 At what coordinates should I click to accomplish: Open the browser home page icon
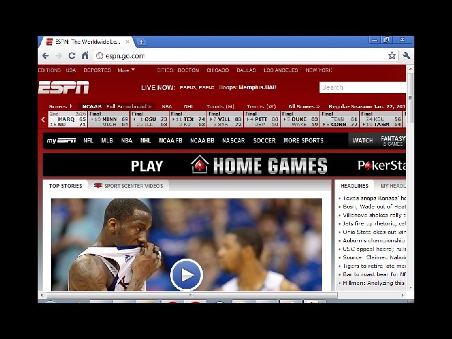[x=85, y=55]
